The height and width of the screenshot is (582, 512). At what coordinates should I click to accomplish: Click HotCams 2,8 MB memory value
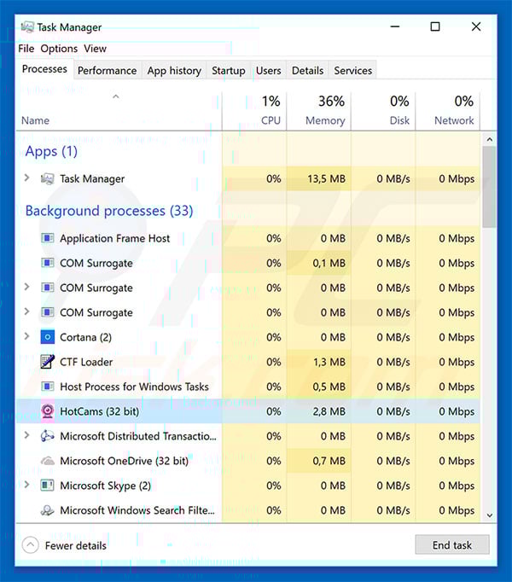[329, 411]
